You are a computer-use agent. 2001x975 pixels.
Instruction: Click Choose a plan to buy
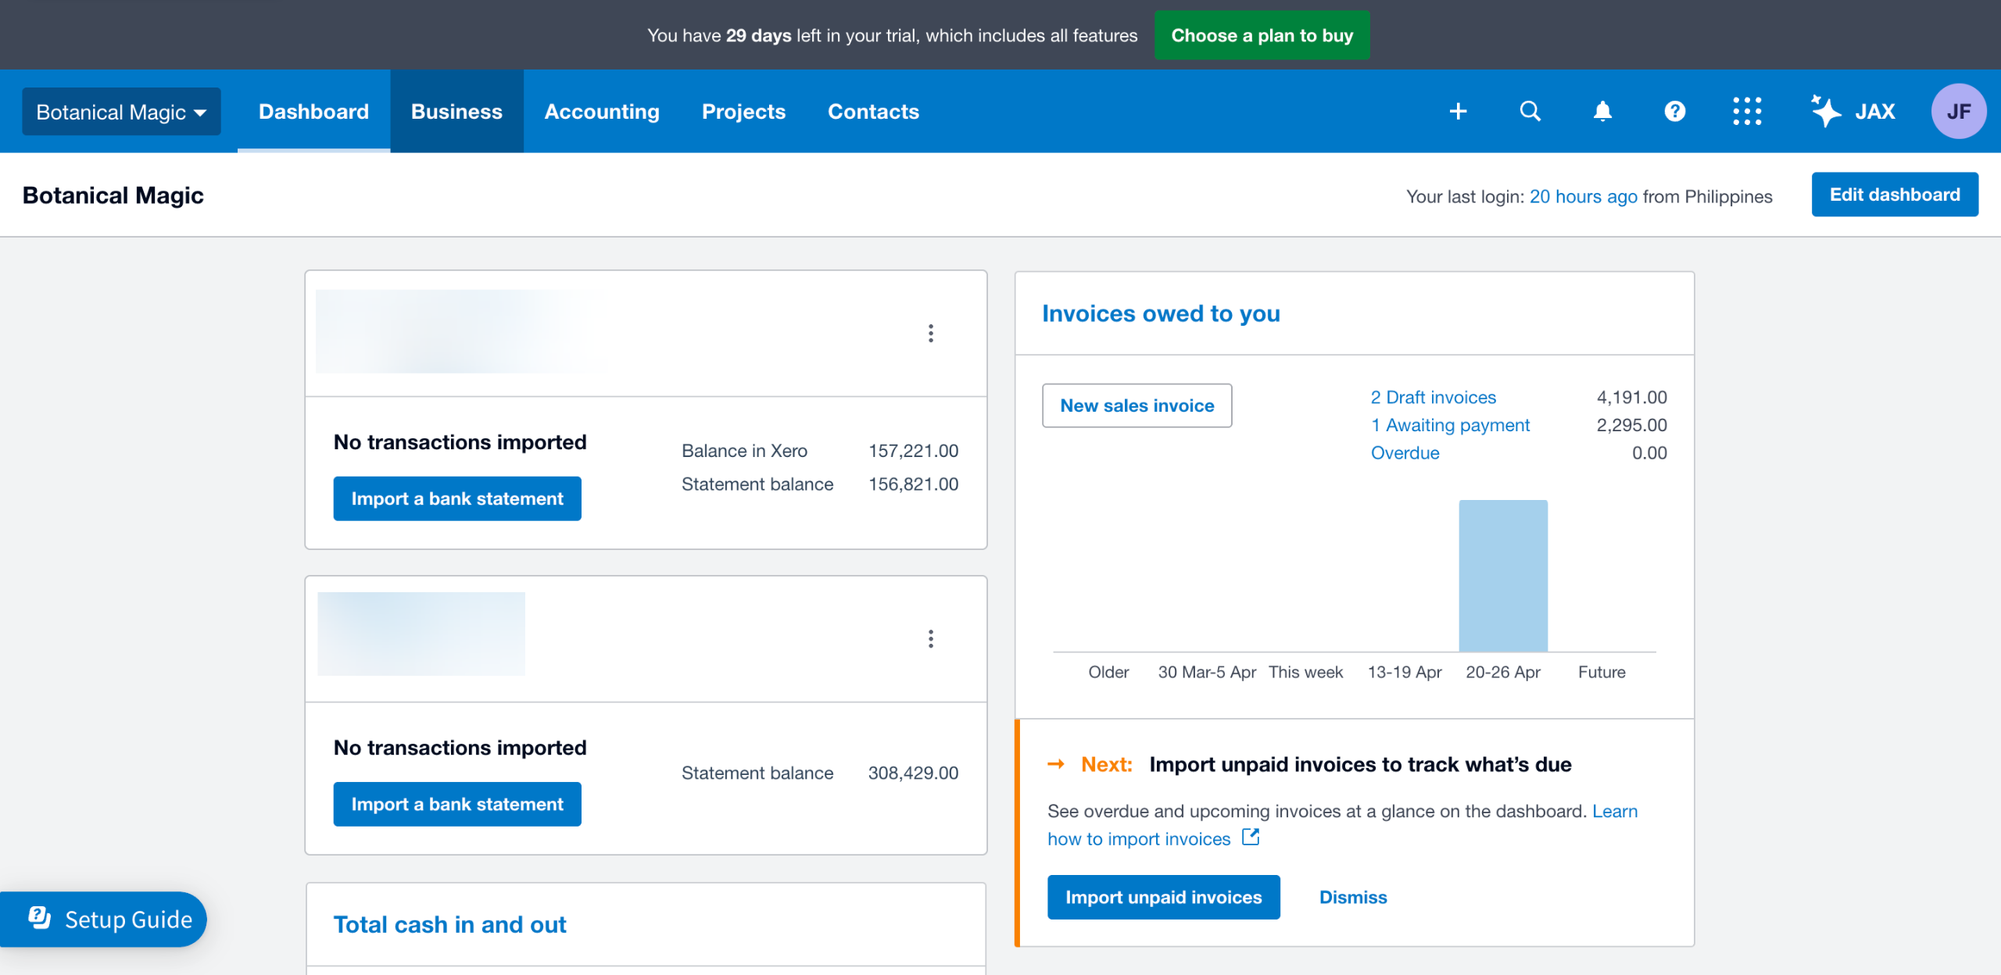point(1262,35)
